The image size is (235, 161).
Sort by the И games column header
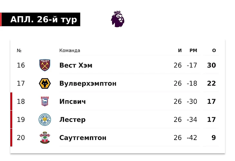pyautogui.click(x=180, y=50)
